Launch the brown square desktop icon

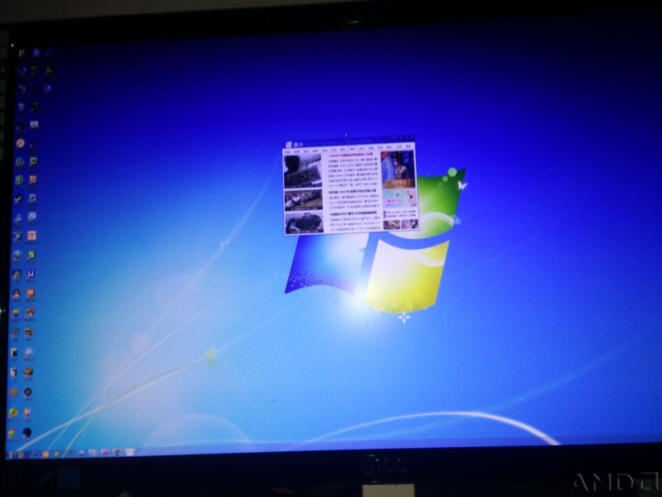tap(14, 392)
